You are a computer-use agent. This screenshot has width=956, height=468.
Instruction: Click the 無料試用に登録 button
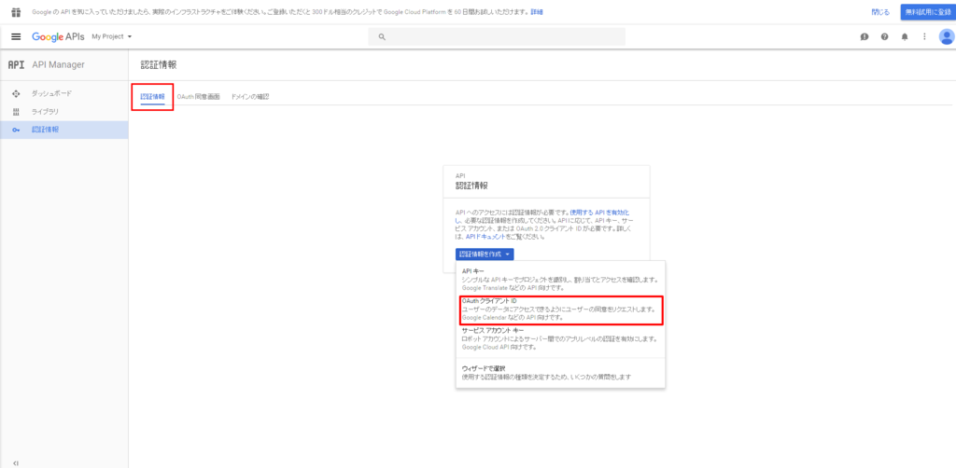[x=928, y=12]
